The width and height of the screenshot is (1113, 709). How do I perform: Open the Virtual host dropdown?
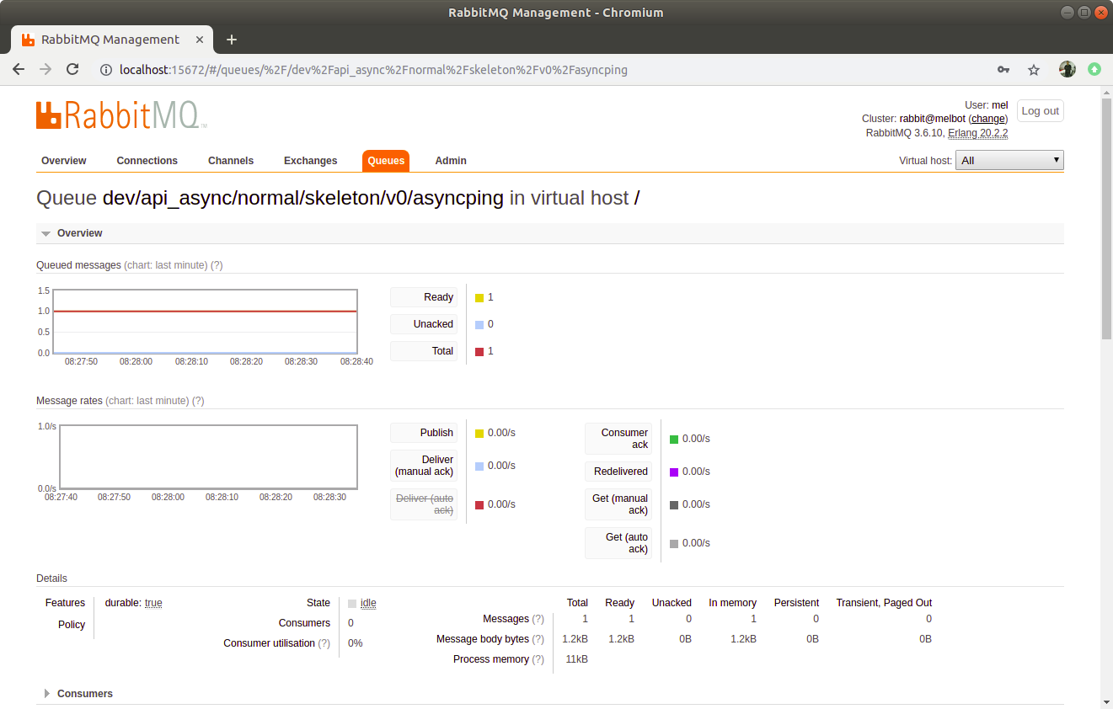coord(1009,160)
